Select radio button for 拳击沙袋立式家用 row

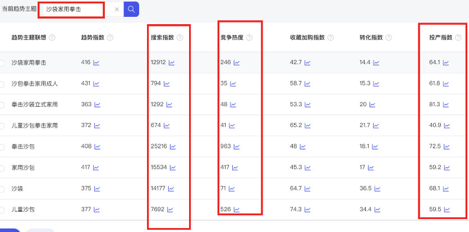[x=2, y=105]
